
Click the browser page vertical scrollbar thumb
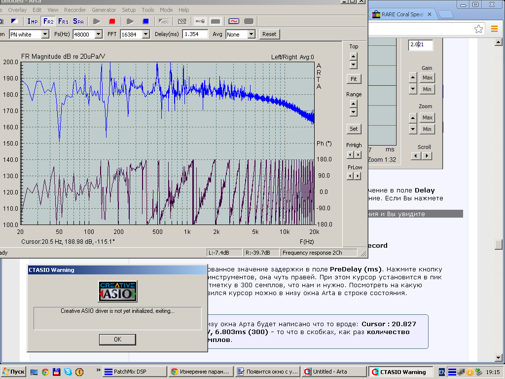[x=499, y=245]
